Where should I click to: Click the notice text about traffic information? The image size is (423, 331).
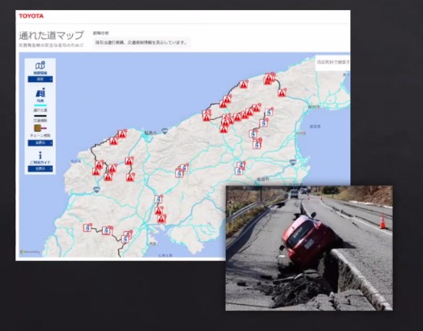click(x=141, y=42)
